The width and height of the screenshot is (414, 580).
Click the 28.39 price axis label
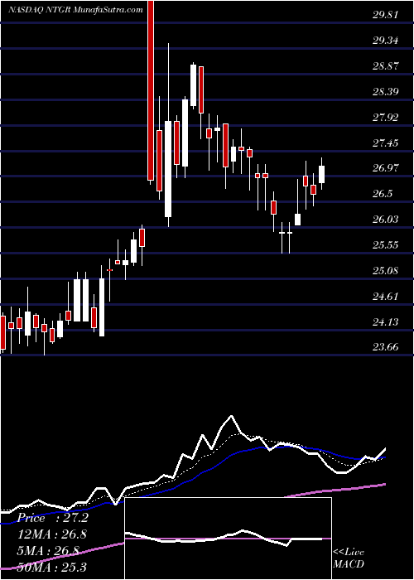coord(386,92)
